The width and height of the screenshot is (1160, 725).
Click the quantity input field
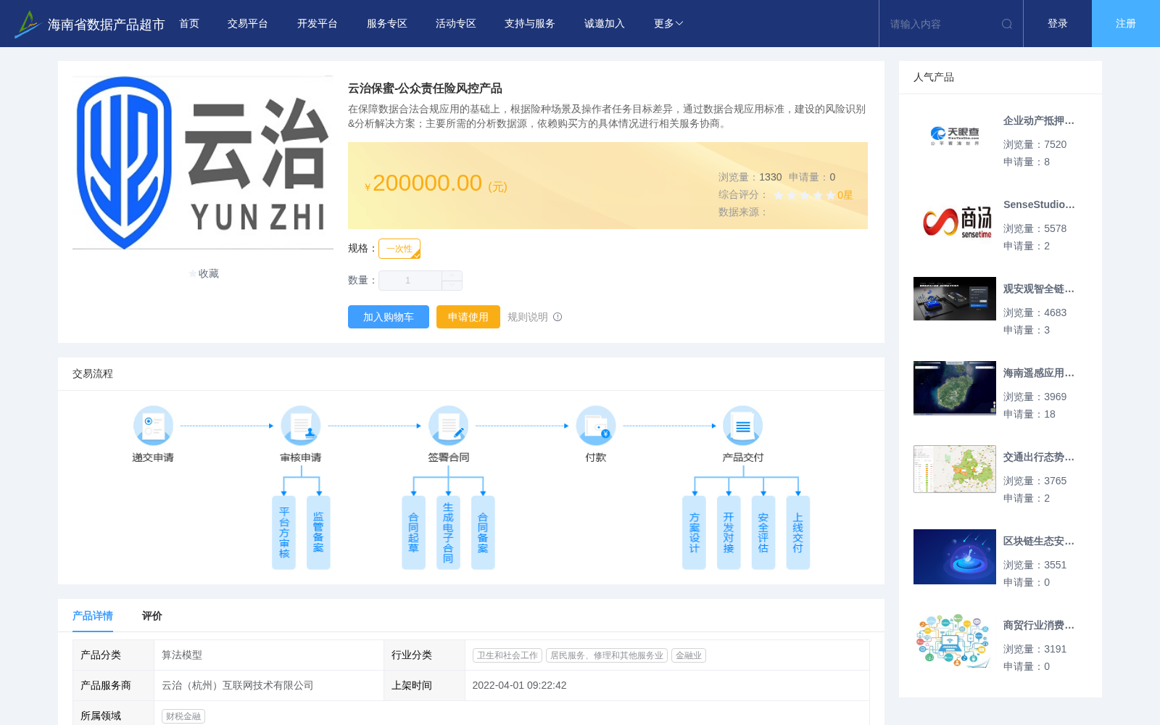pyautogui.click(x=410, y=281)
